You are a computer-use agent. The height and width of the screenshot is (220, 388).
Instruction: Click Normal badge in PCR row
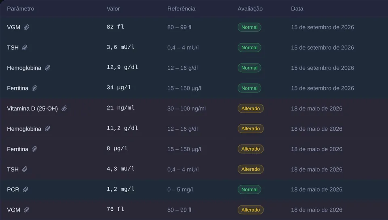[x=249, y=190]
